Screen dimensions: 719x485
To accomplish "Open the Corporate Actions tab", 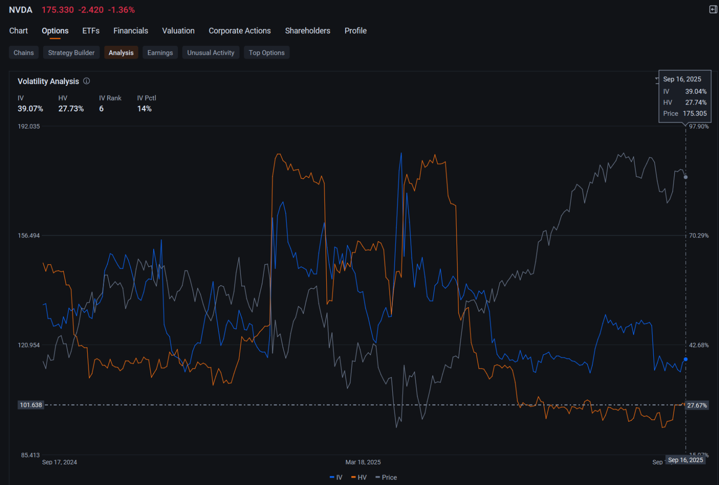I will click(240, 31).
